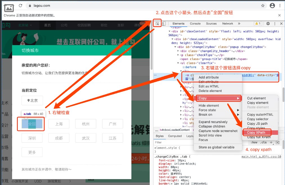
Task: Open the Force state submenu
Action: pos(218,110)
